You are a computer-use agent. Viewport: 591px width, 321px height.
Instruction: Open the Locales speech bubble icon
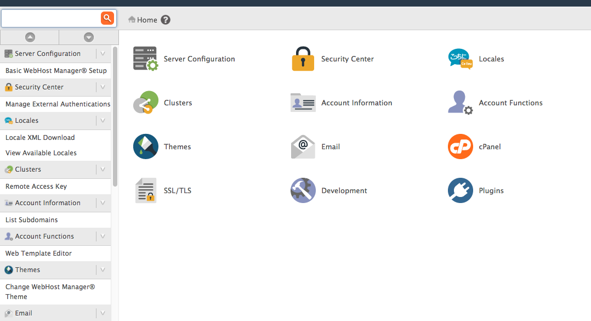coord(460,59)
